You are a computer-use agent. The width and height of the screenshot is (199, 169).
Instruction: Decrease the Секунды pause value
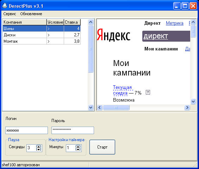click(39, 149)
